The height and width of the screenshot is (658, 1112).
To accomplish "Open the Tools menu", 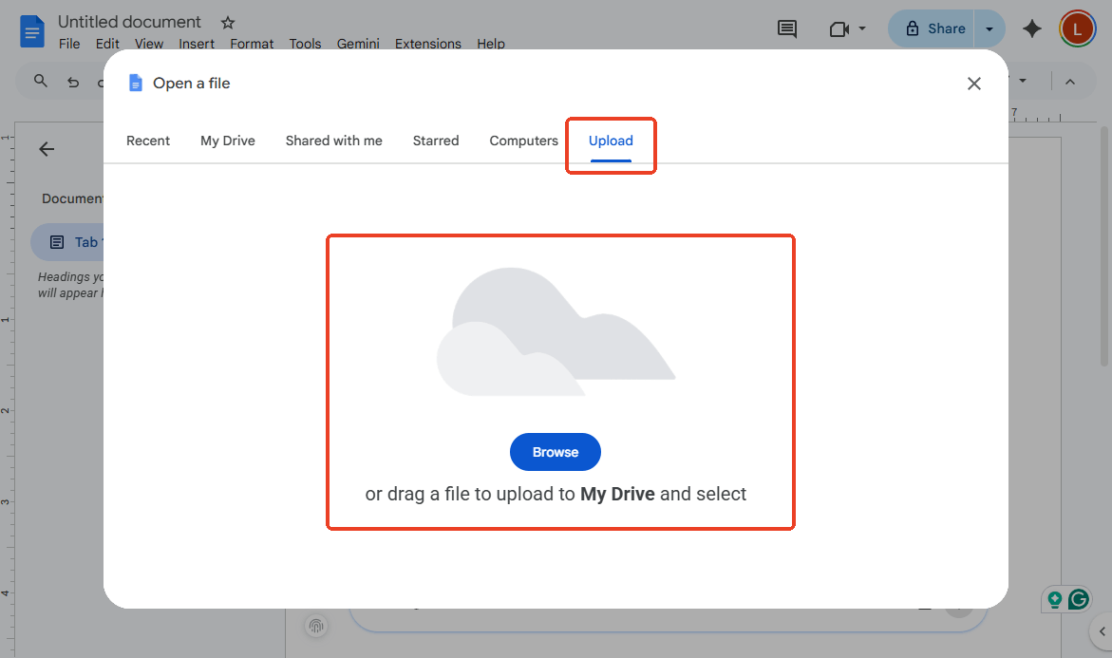I will click(x=305, y=44).
